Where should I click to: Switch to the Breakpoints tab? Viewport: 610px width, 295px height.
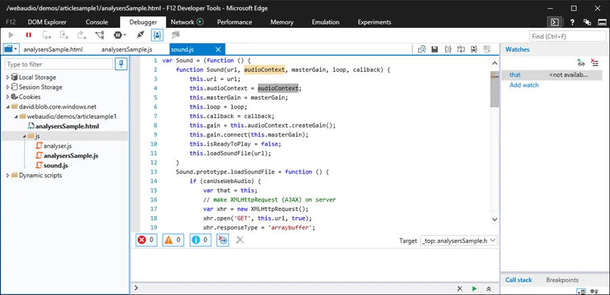coord(562,280)
